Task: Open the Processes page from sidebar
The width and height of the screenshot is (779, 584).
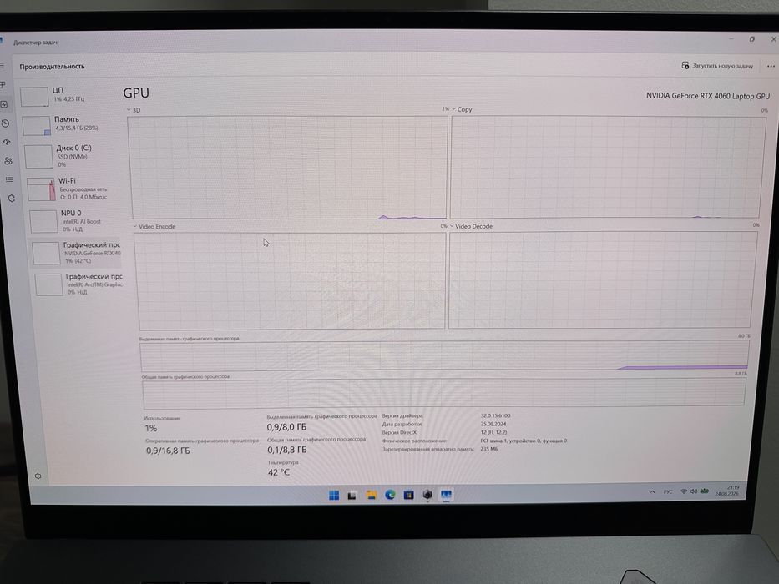Action: [x=3, y=85]
